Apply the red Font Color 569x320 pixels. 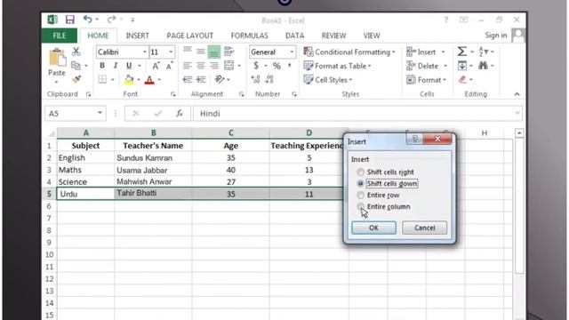point(149,80)
